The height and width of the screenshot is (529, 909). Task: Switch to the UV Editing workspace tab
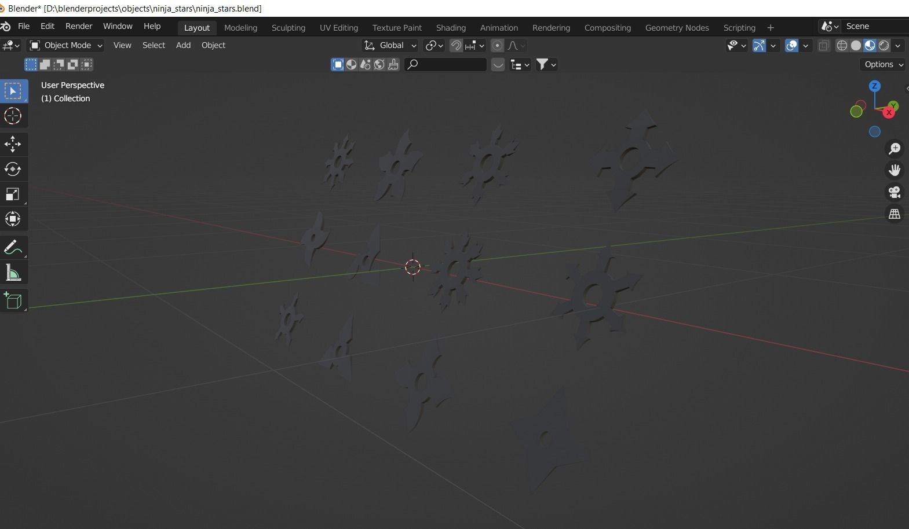tap(339, 27)
